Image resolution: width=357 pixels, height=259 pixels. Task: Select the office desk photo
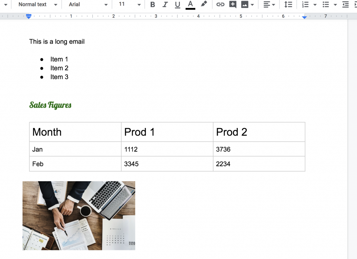point(79,216)
